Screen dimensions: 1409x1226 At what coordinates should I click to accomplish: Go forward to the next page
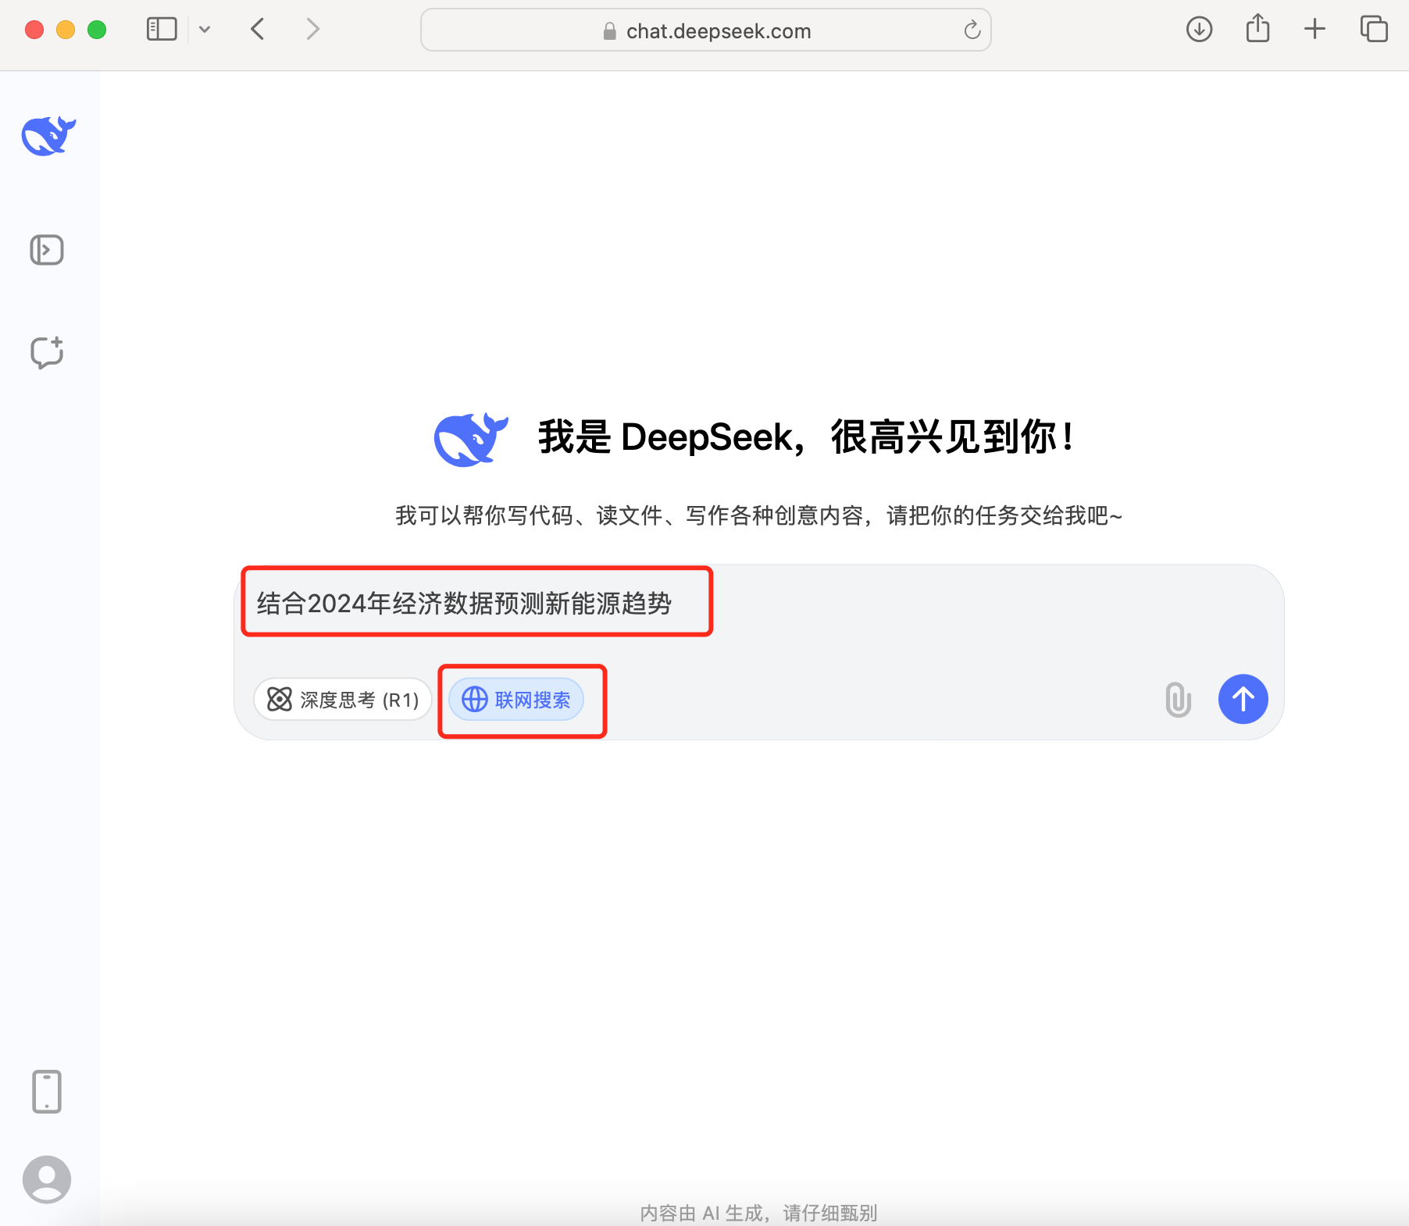[312, 30]
